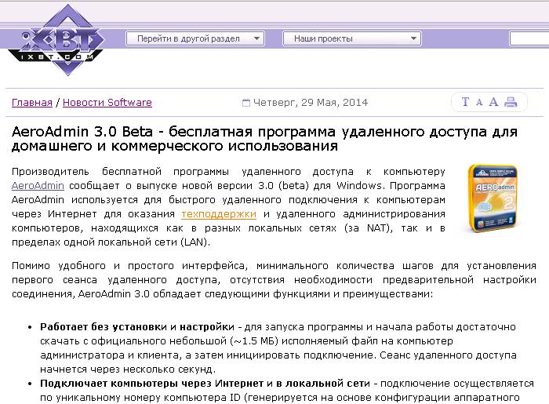Click the calendar icon beside the date

(x=246, y=103)
